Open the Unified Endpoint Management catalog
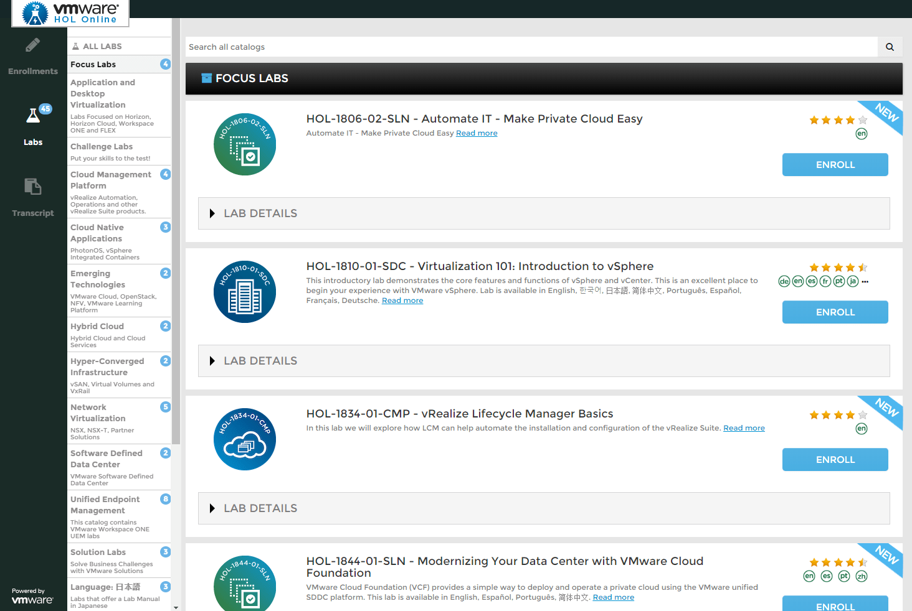 coord(119,516)
